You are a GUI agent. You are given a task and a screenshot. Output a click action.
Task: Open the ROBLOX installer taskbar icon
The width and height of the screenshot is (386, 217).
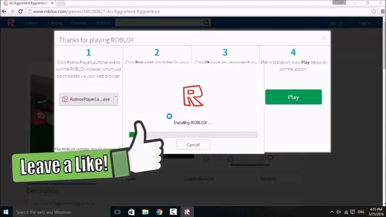(x=187, y=212)
